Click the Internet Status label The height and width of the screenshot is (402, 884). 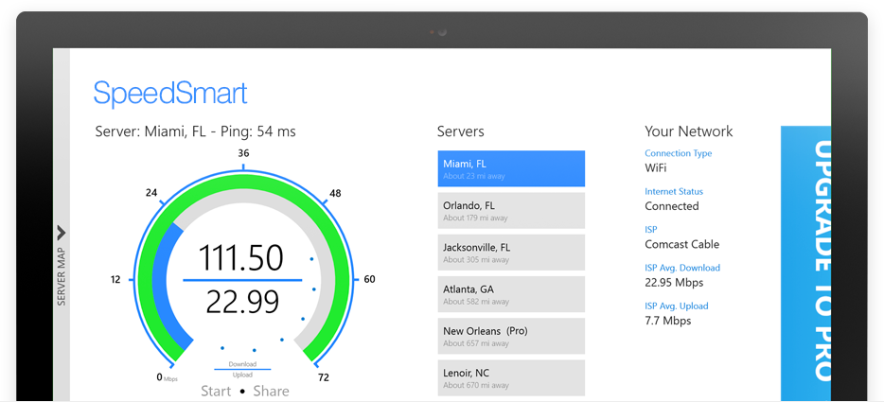(x=674, y=192)
